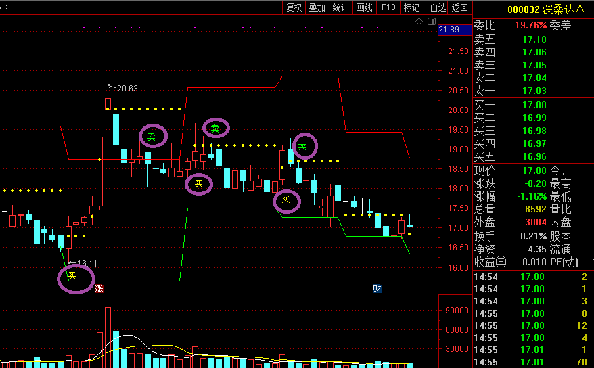The width and height of the screenshot is (594, 368).
Task: Click the PE(动) label
Action: 564,262
